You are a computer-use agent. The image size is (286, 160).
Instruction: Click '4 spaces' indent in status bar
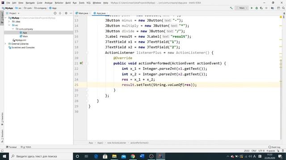(x=271, y=151)
